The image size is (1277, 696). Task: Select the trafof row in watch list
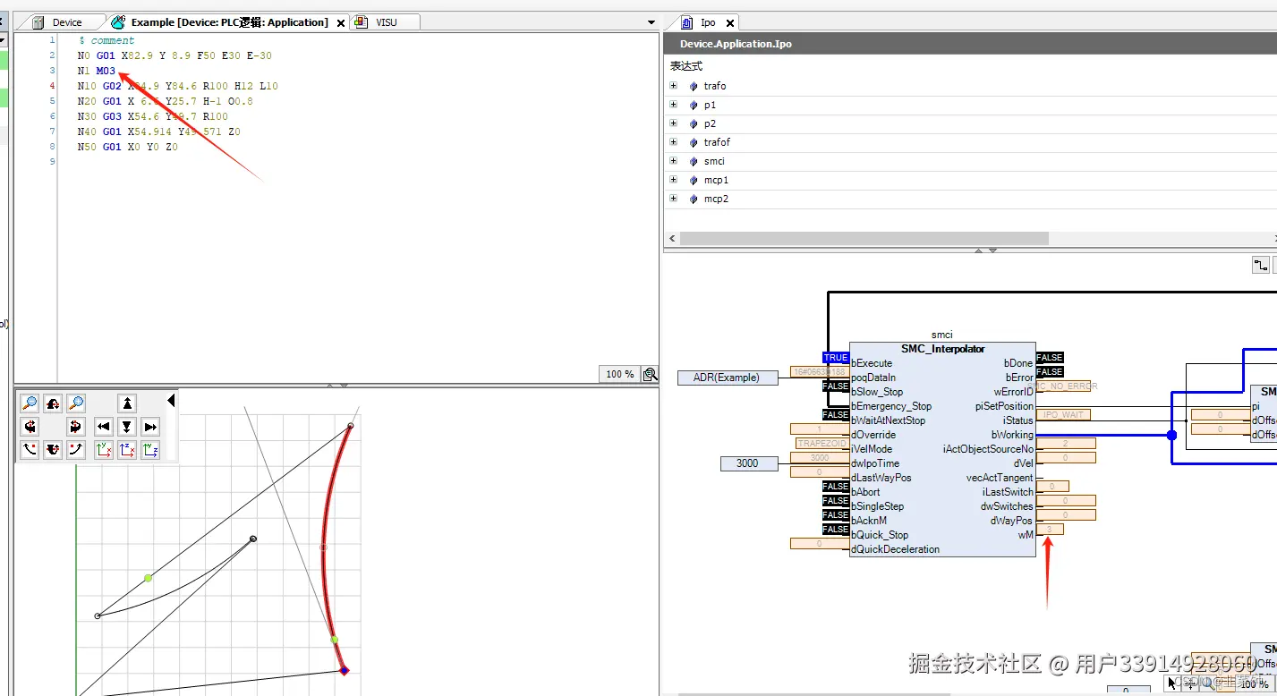point(970,142)
